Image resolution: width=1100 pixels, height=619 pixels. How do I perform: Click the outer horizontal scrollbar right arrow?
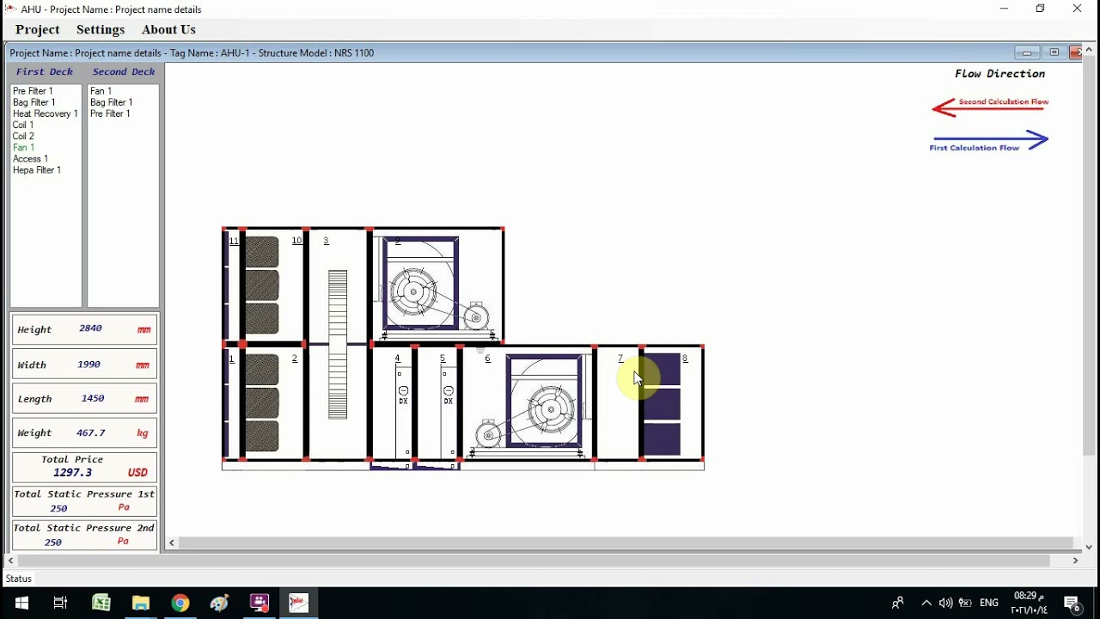click(x=1075, y=561)
